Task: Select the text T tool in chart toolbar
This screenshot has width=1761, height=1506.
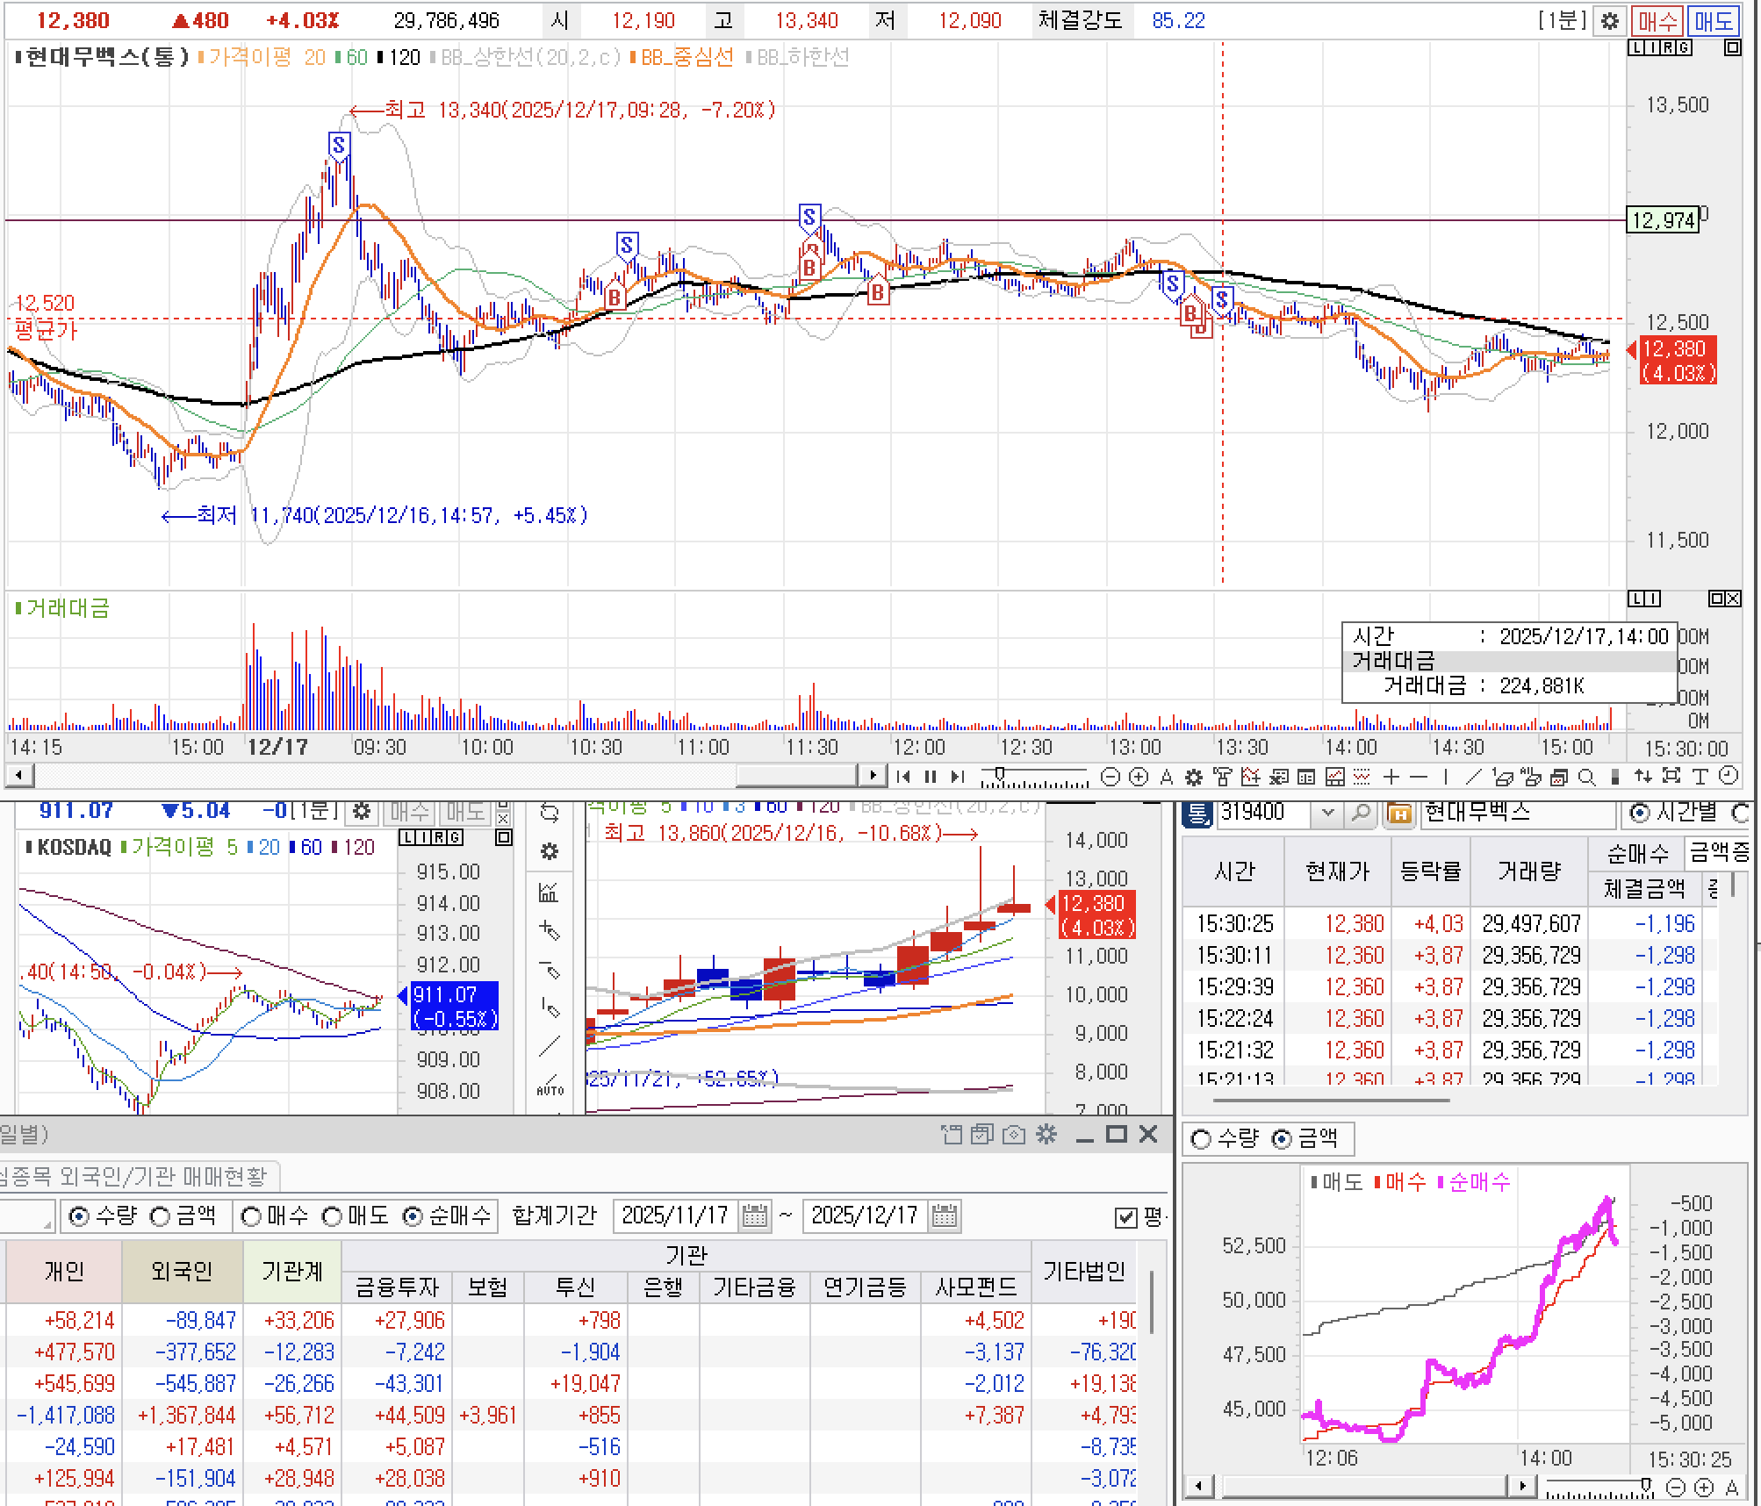Action: 1700,777
